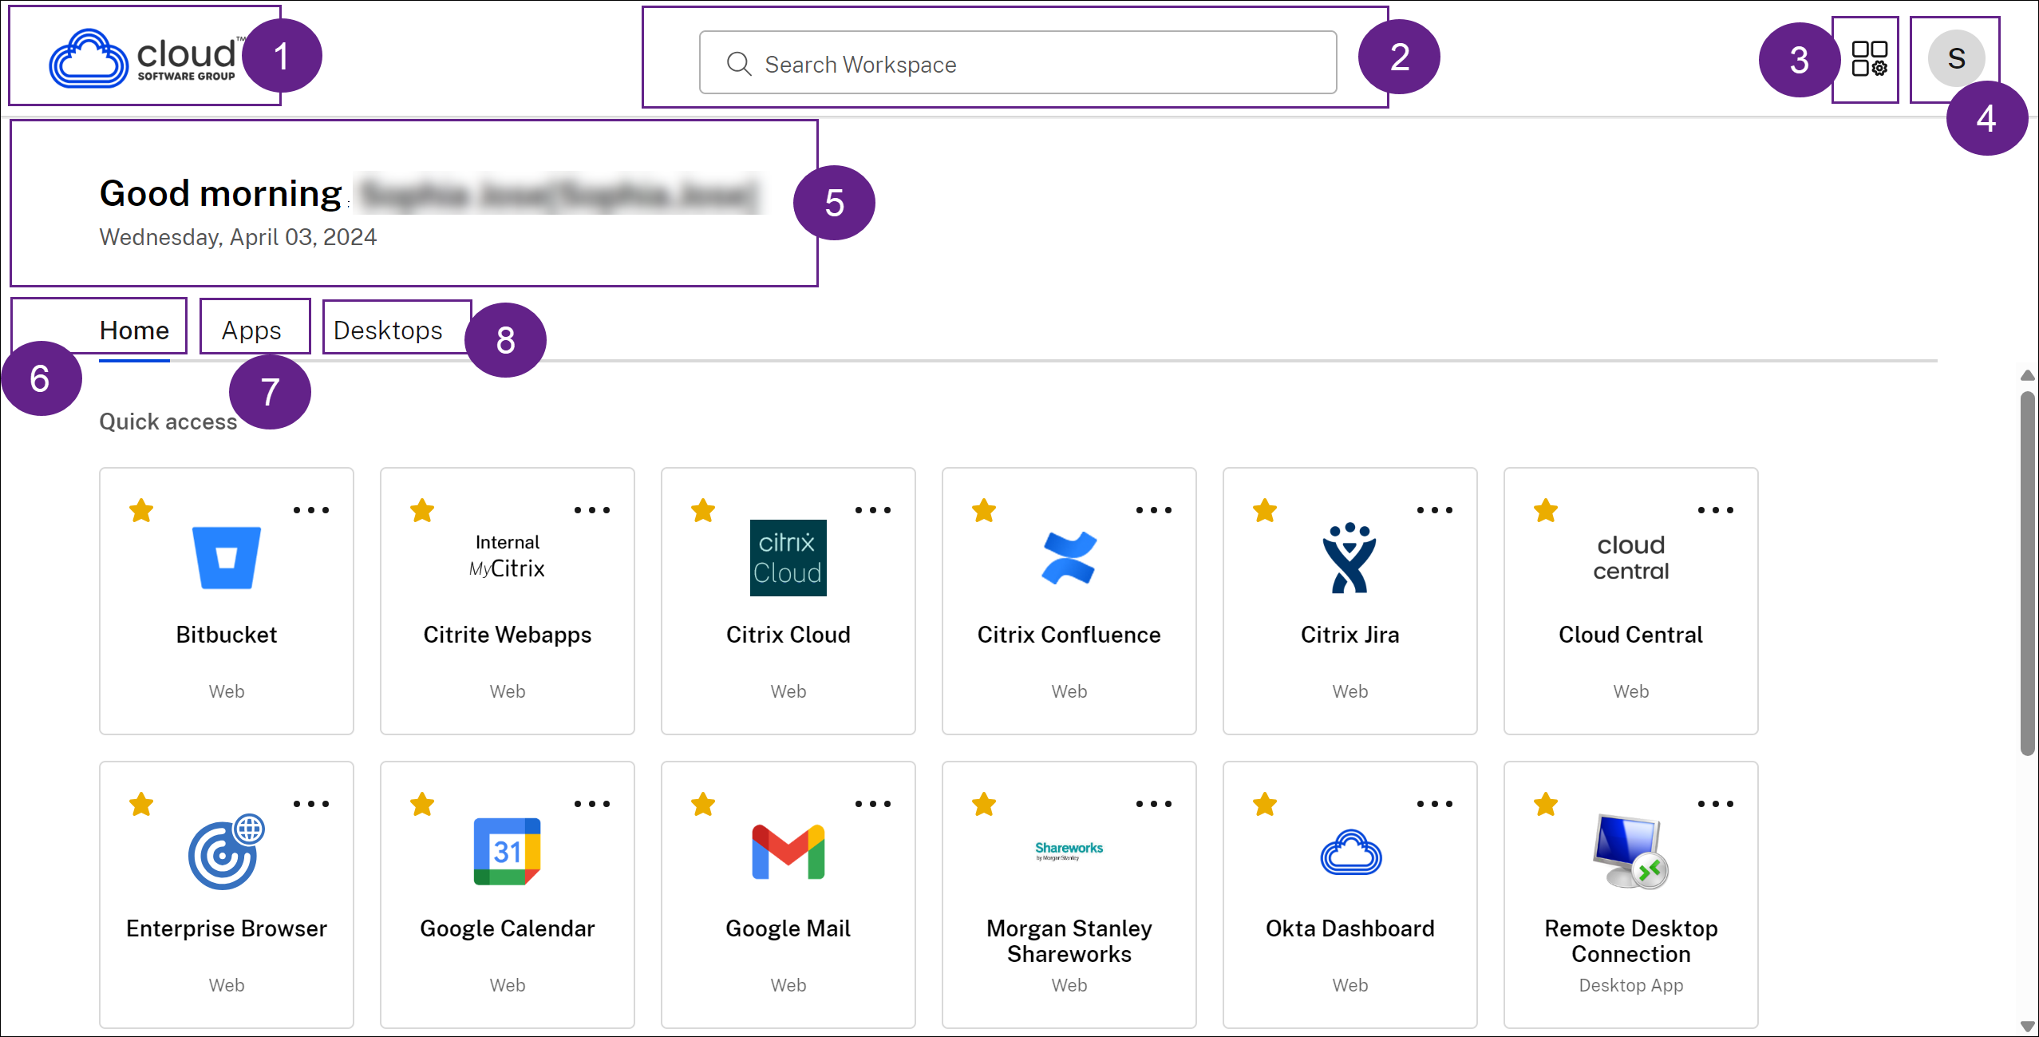Open the account menu avatar
The width and height of the screenshot is (2039, 1037).
coord(1955,57)
